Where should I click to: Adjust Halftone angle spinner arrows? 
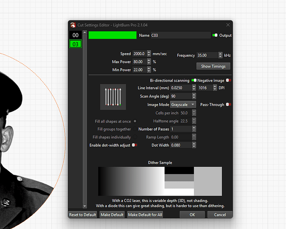(x=194, y=121)
